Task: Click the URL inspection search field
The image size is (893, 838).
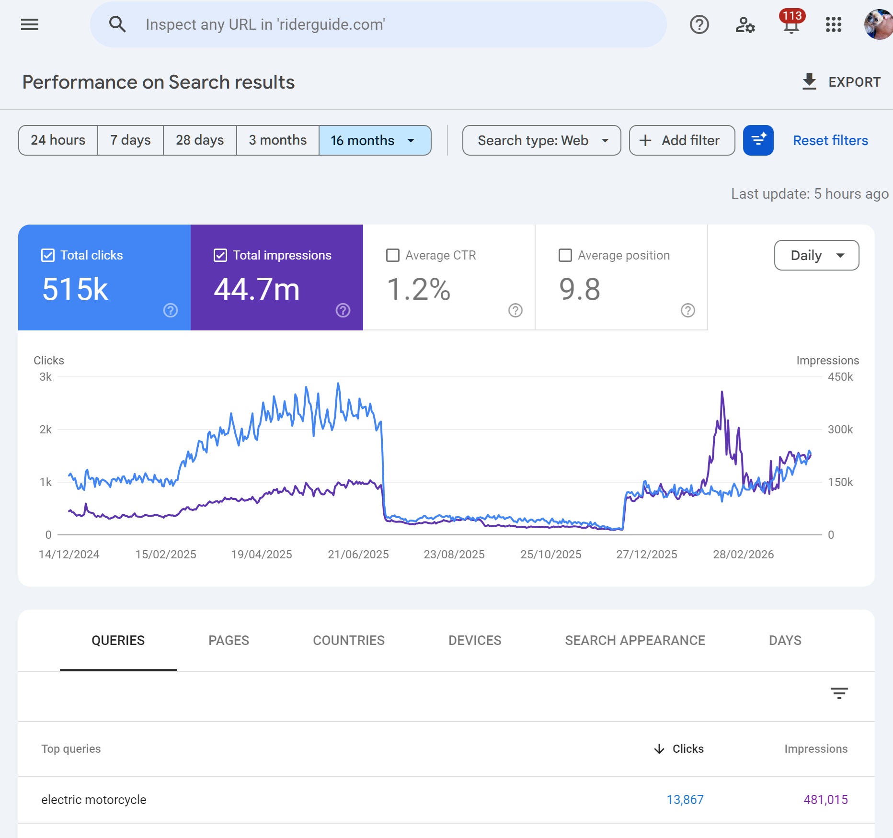Action: pyautogui.click(x=378, y=24)
